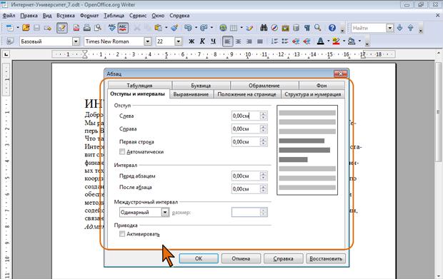Click the OK button
This screenshot has height=279, width=443.
[199, 258]
